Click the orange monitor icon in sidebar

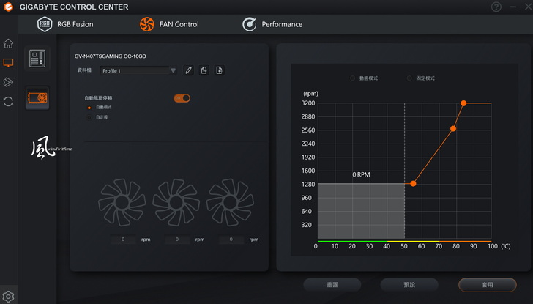coord(8,63)
